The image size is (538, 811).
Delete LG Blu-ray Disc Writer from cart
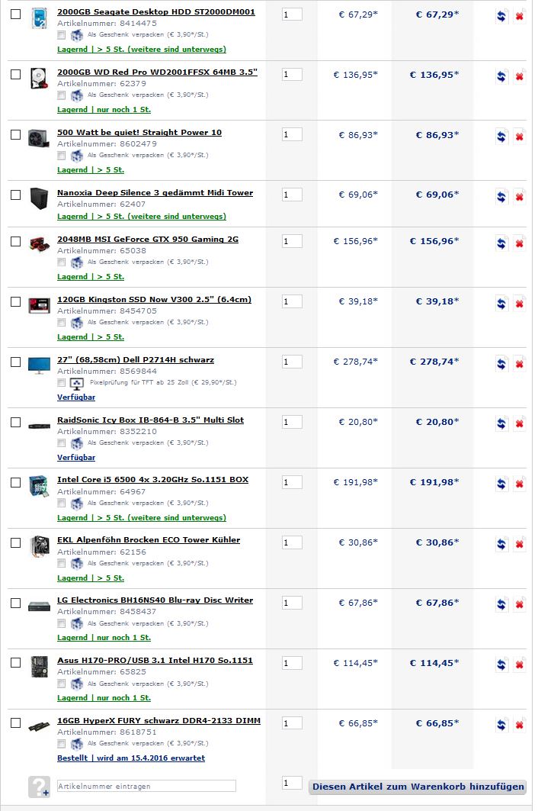coord(520,605)
